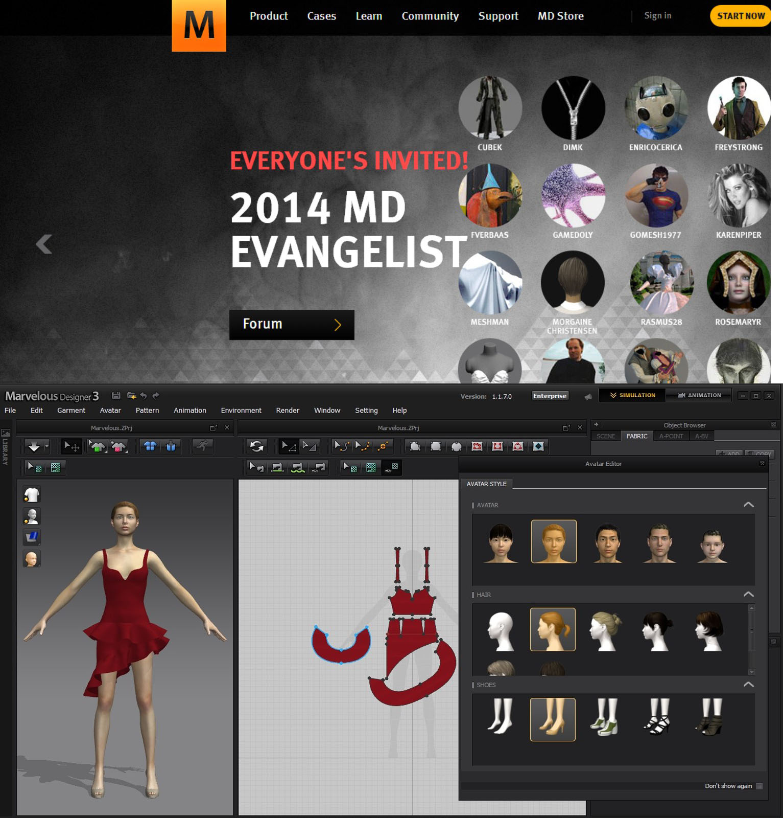
Task: Select the Create Polygon pattern tool
Action: (x=415, y=446)
